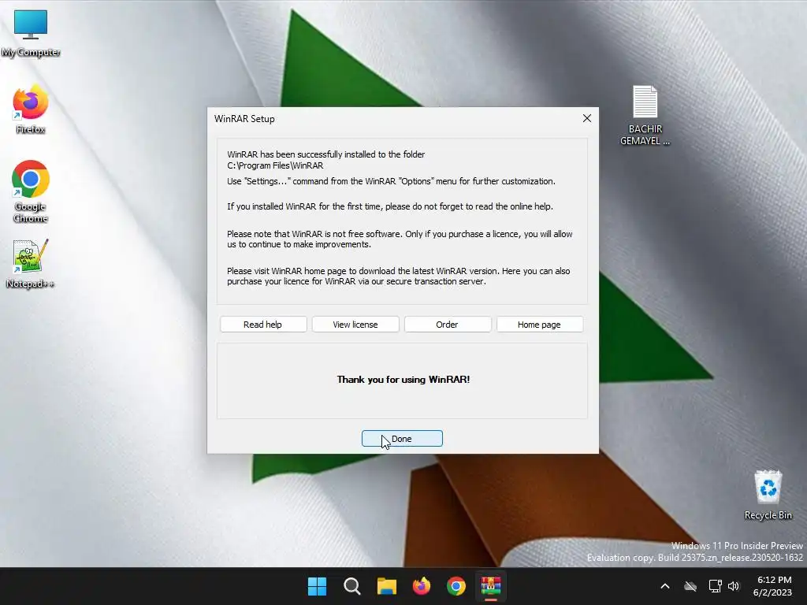Click the cloud sync tray icon
Image resolution: width=807 pixels, height=605 pixels.
point(690,586)
